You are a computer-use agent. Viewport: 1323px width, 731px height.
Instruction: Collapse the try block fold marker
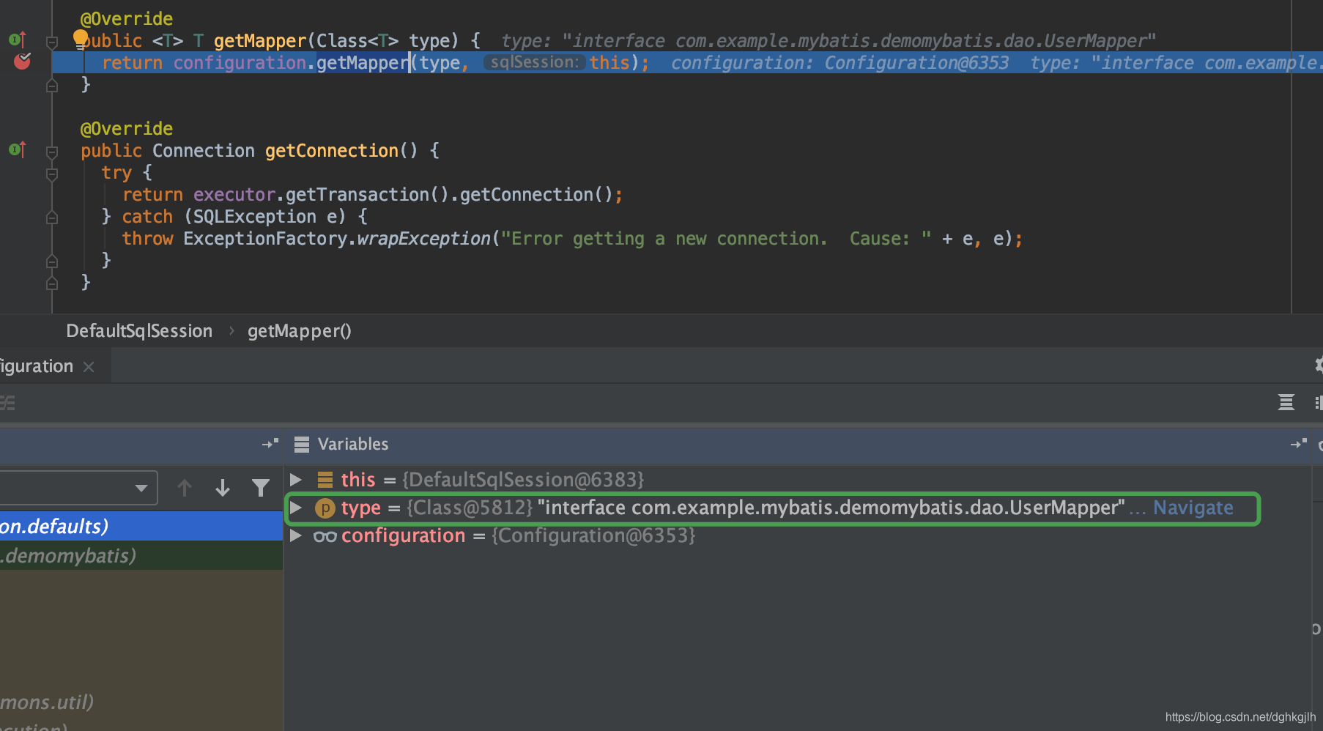52,174
